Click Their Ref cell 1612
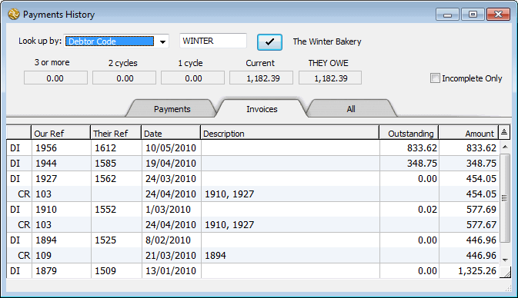518x298 pixels. pos(105,147)
